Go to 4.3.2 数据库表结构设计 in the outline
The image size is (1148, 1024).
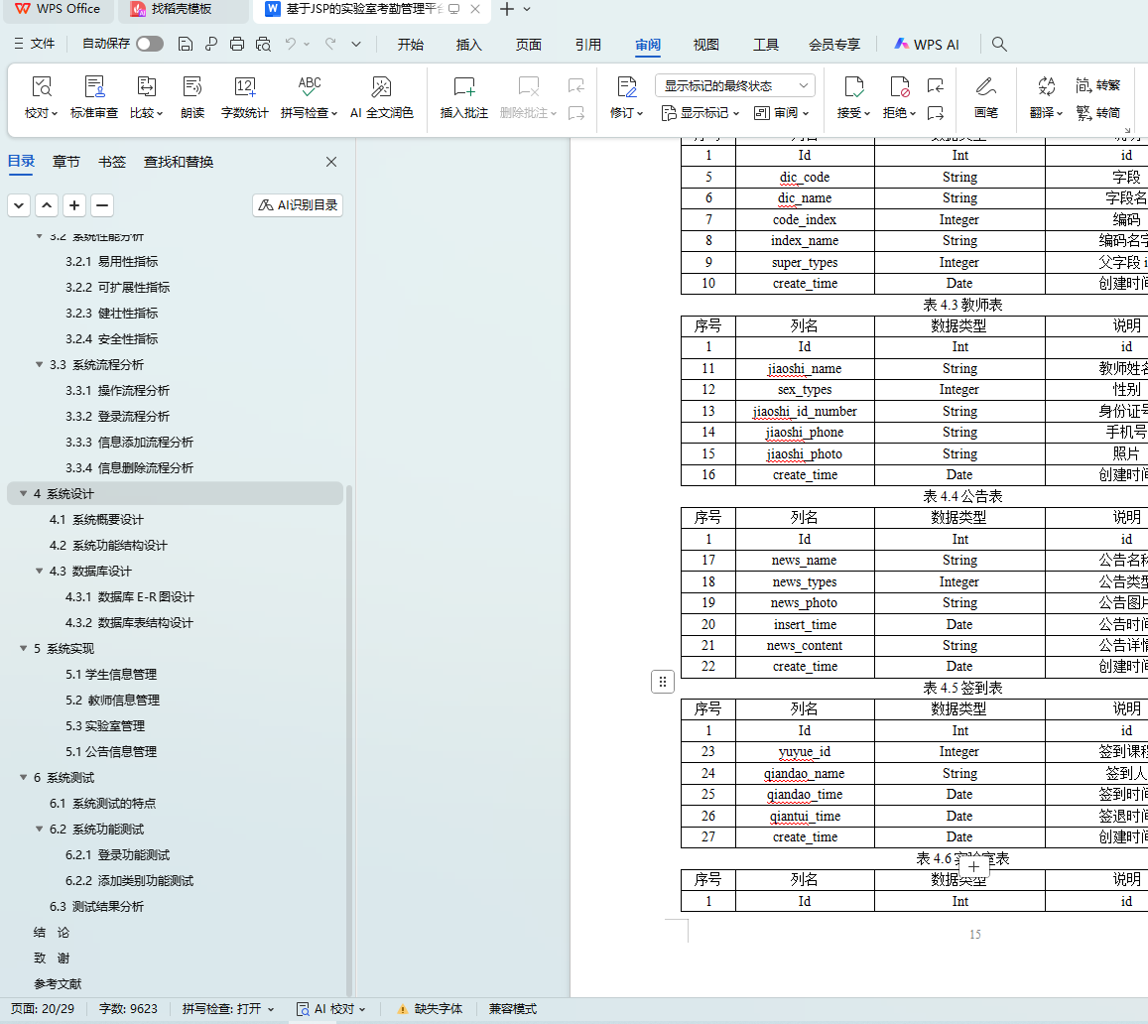pyautogui.click(x=129, y=623)
